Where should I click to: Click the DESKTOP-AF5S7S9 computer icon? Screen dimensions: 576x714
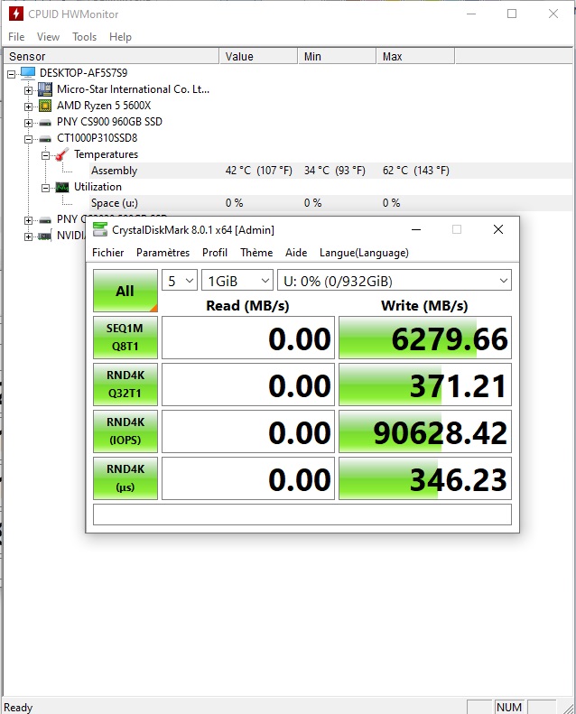28,73
